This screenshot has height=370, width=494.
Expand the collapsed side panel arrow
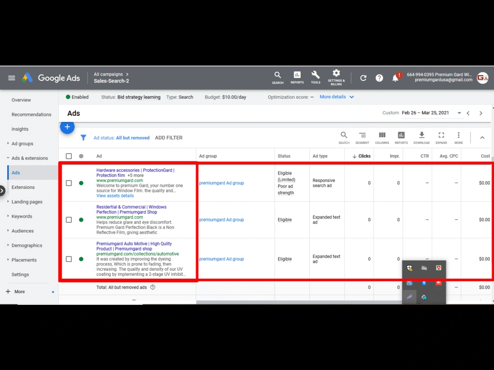(x=2, y=190)
